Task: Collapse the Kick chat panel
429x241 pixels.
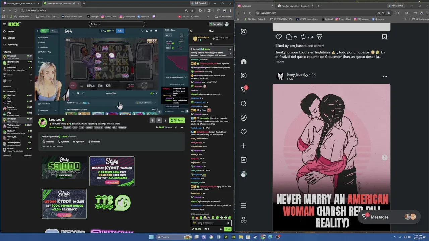Action: (191, 31)
